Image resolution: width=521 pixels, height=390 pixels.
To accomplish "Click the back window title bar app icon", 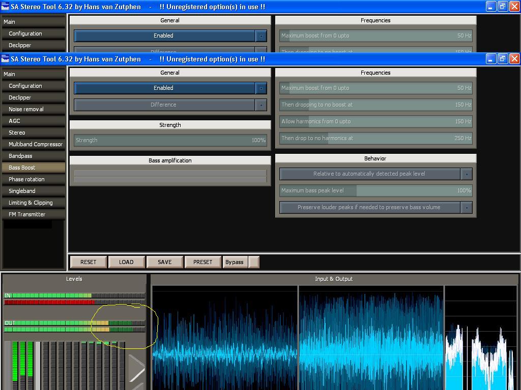I will click(5, 7).
